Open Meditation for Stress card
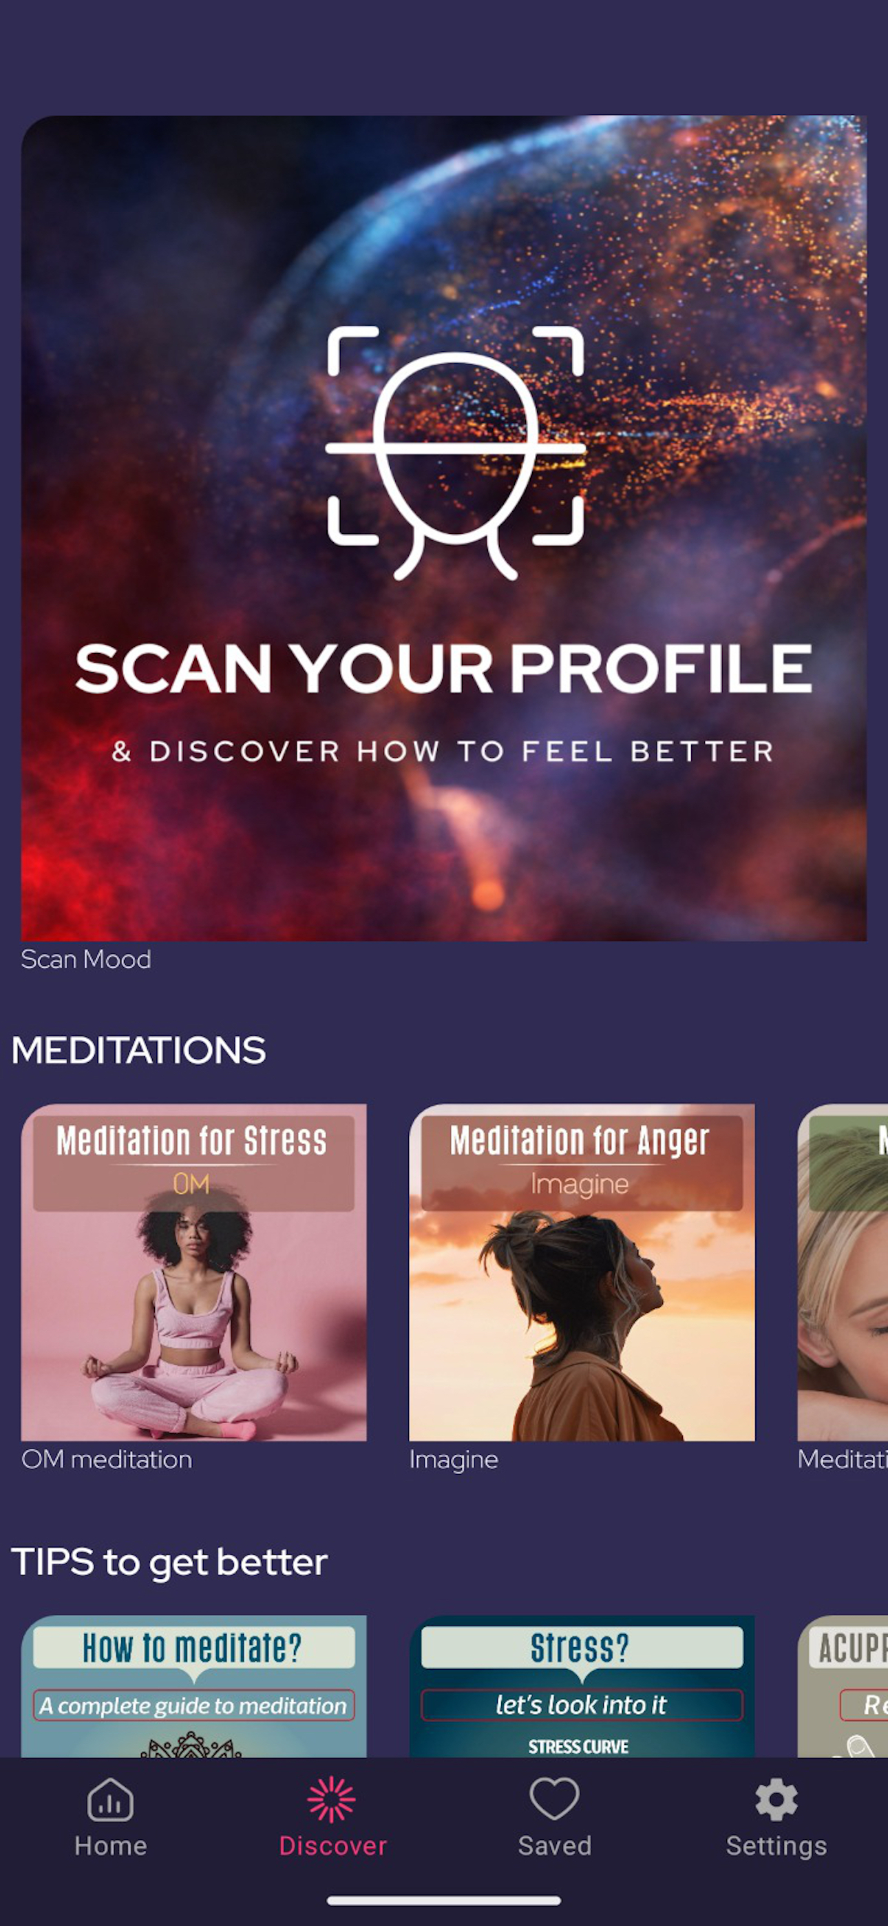The height and width of the screenshot is (1926, 888). [193, 1272]
